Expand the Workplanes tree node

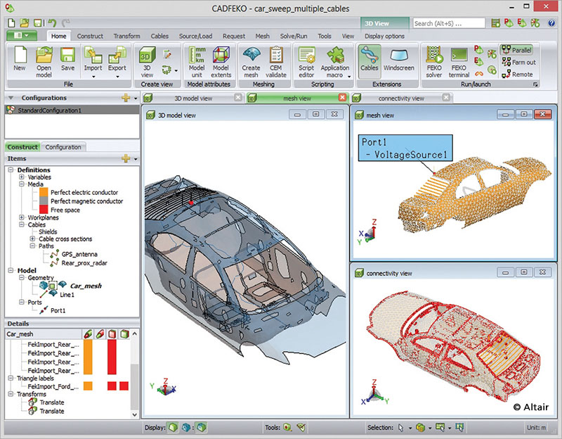pyautogui.click(x=22, y=217)
